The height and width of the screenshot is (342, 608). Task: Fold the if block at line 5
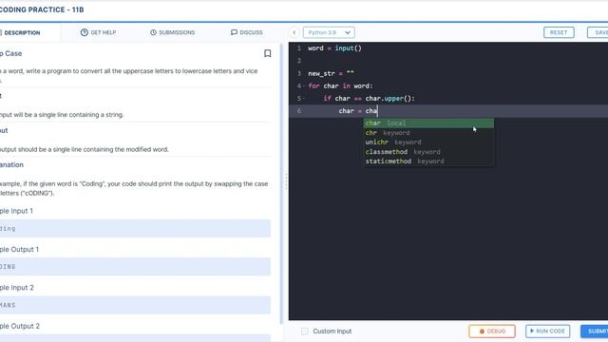click(304, 99)
